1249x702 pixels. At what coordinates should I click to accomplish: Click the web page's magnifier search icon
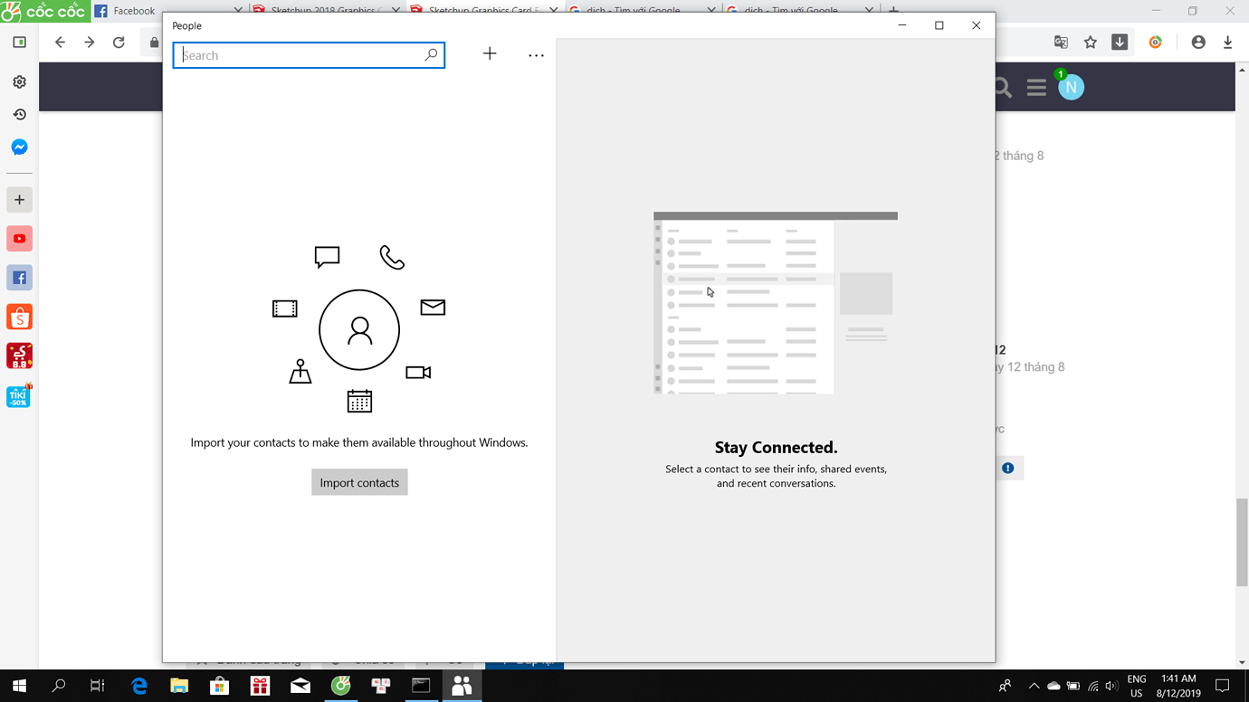1003,88
